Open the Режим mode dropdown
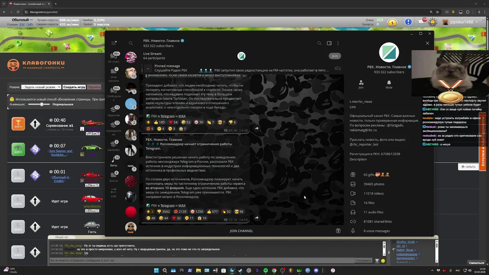The width and height of the screenshot is (489, 275). point(41,87)
